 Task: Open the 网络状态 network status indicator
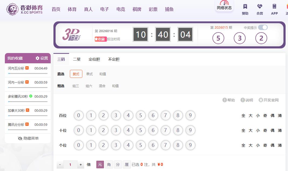[224, 5]
